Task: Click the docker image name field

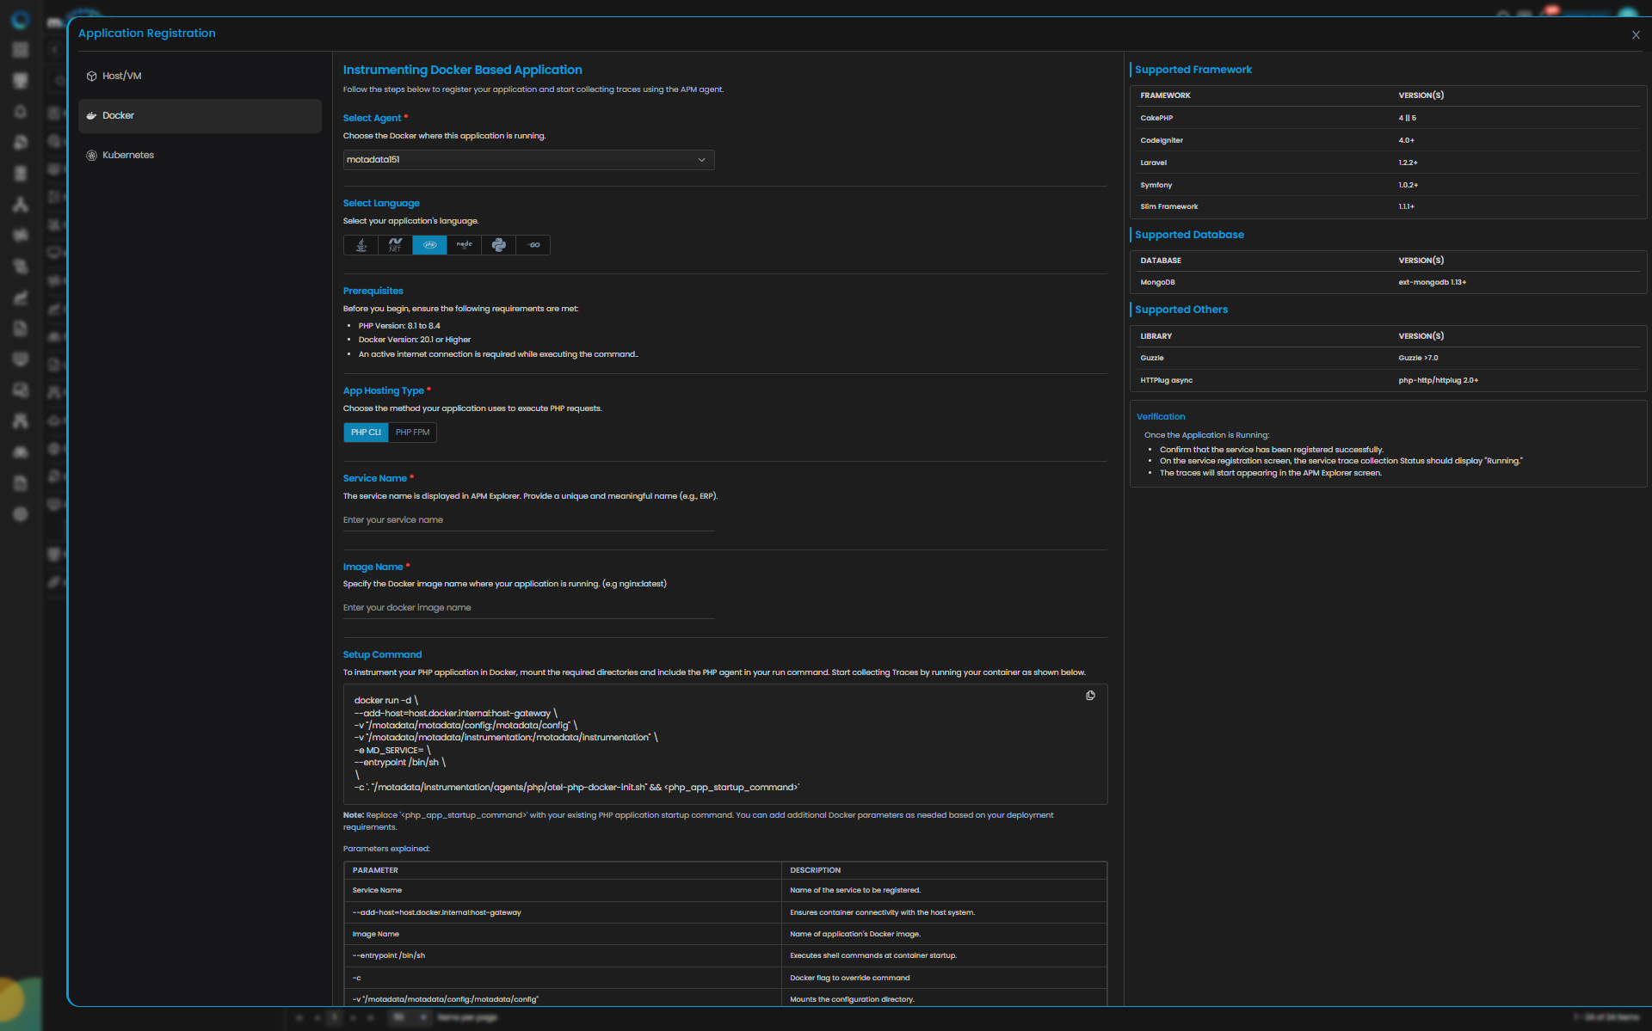Action: pos(528,608)
